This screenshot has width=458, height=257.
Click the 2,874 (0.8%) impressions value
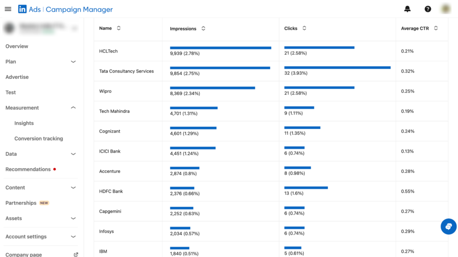tap(183, 174)
